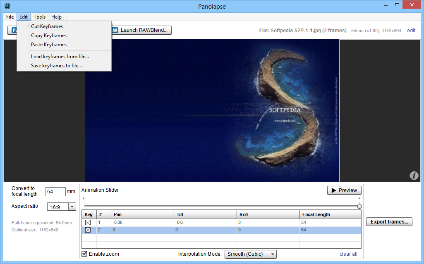Disable the Enable zoom checkbox
The width and height of the screenshot is (424, 264).
click(x=84, y=254)
